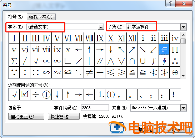Click the symbol grid scroll up arrow
The width and height of the screenshot is (195, 138).
pos(183,35)
